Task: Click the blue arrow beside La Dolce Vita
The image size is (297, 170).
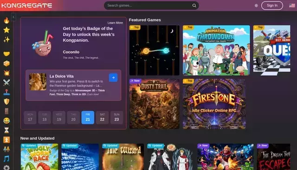Action: pos(113,78)
